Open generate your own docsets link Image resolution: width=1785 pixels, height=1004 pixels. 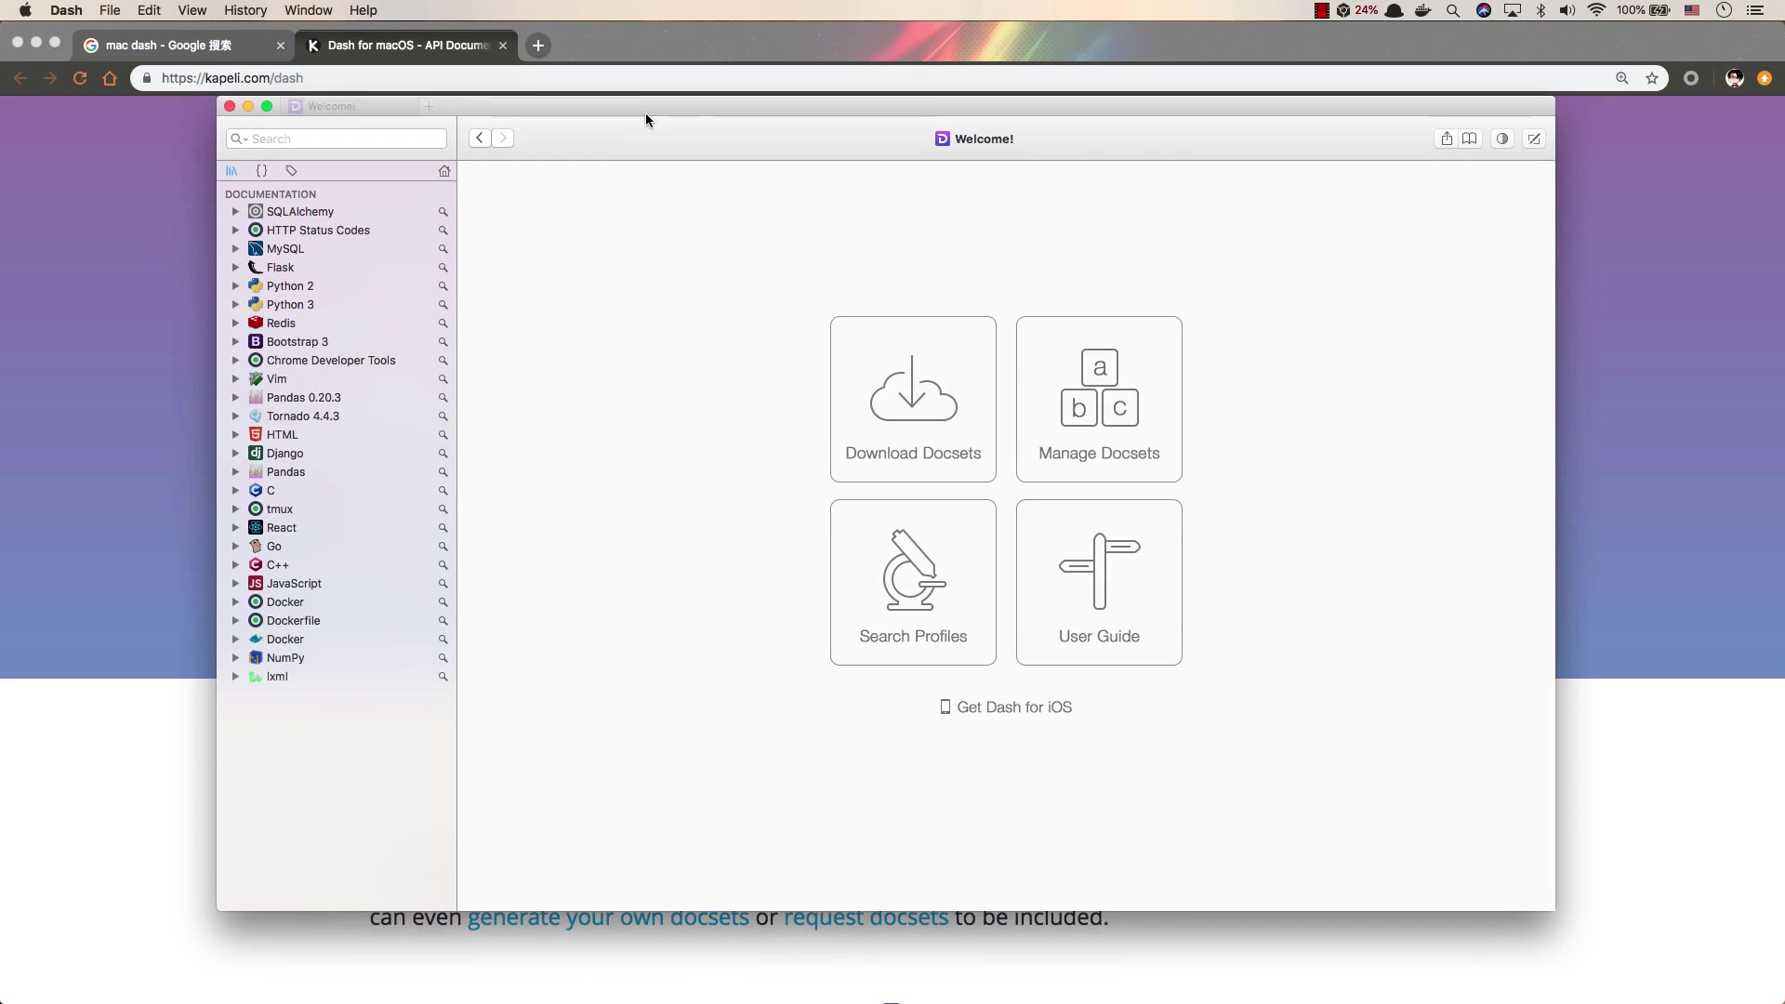(608, 918)
